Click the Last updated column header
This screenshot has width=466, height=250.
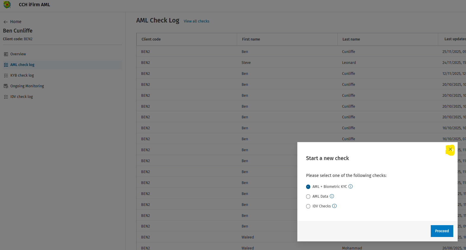click(x=452, y=39)
